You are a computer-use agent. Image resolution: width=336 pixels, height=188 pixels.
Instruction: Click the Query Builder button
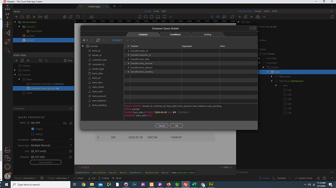pyautogui.click(x=46, y=163)
